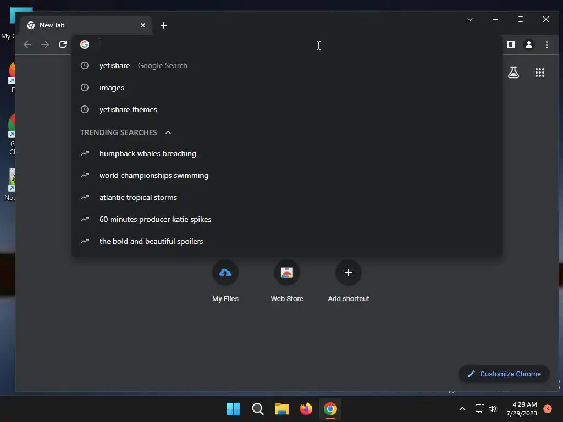
Task: Click the Chrome taskbar icon
Action: [330, 409]
